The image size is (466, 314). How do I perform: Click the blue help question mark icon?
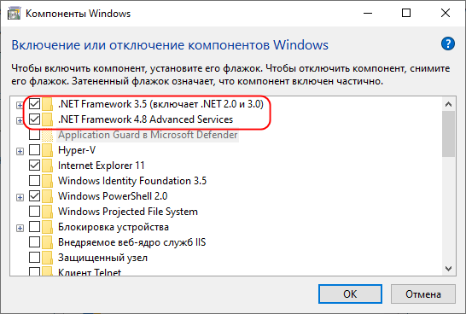[447, 44]
